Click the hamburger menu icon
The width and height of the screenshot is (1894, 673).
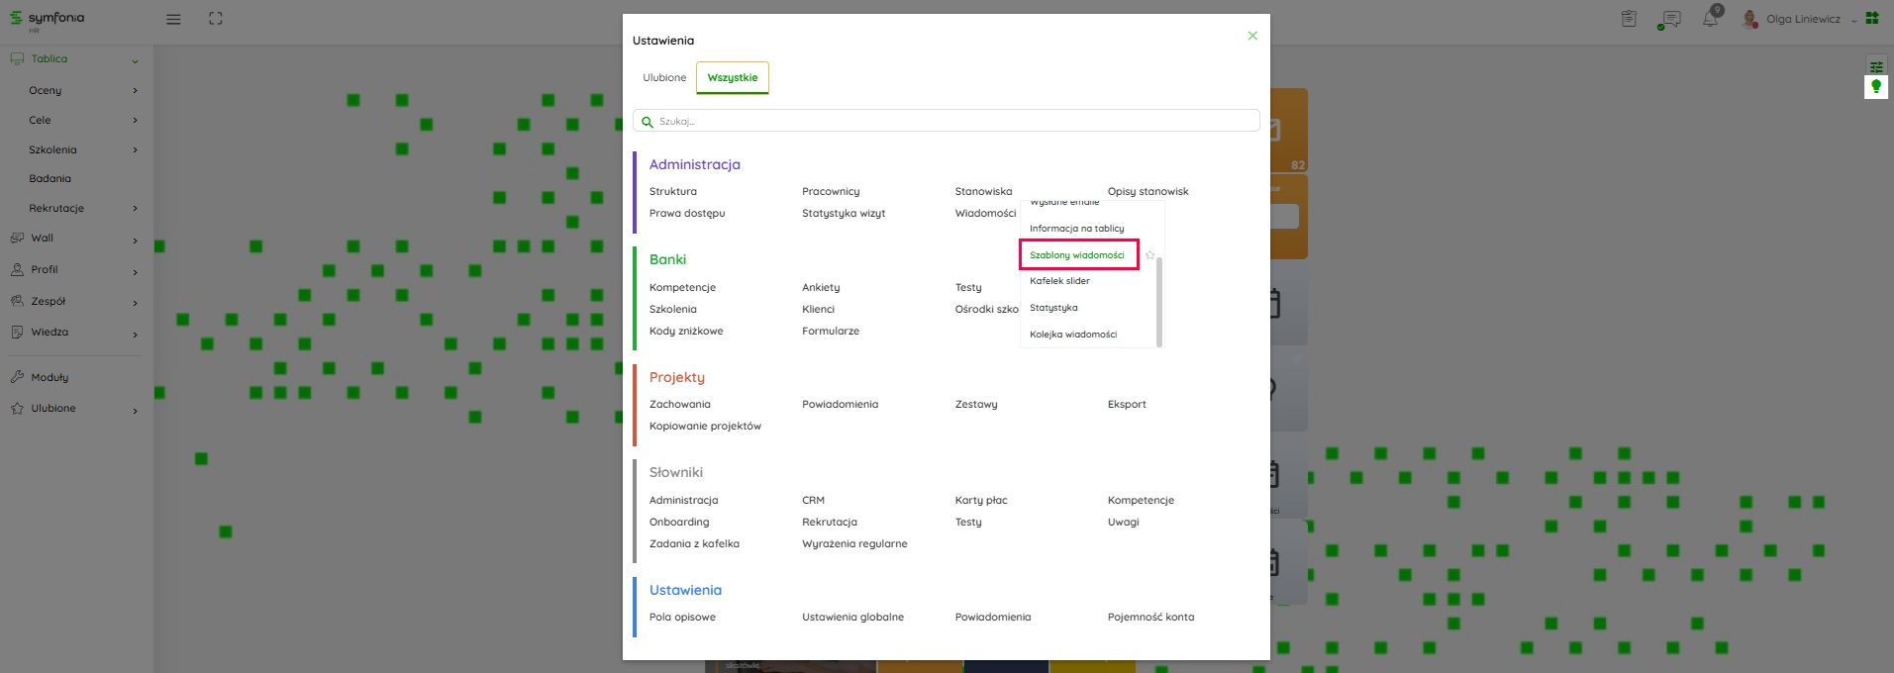click(x=173, y=19)
